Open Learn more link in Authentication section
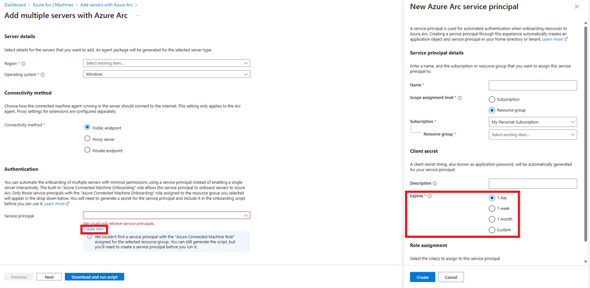The height and width of the screenshot is (288, 590). coord(57,203)
